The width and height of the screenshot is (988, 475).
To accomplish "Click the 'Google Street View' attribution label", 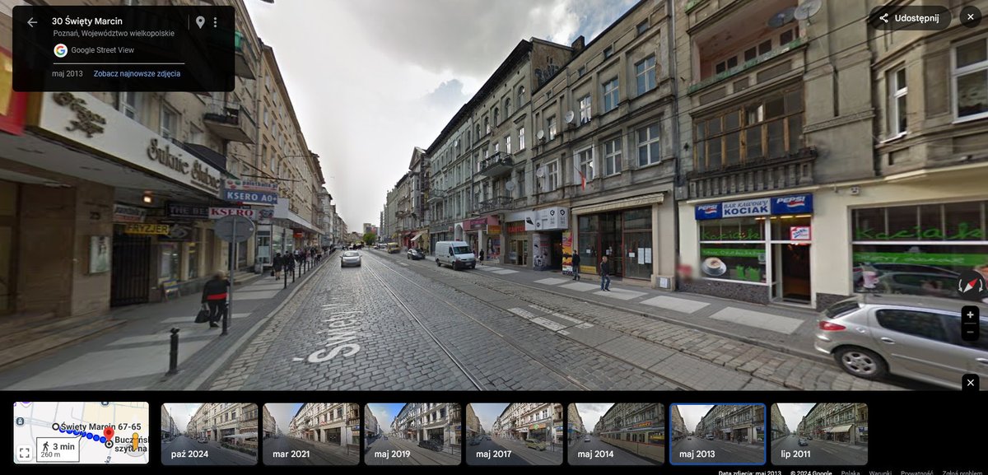I will point(103,50).
